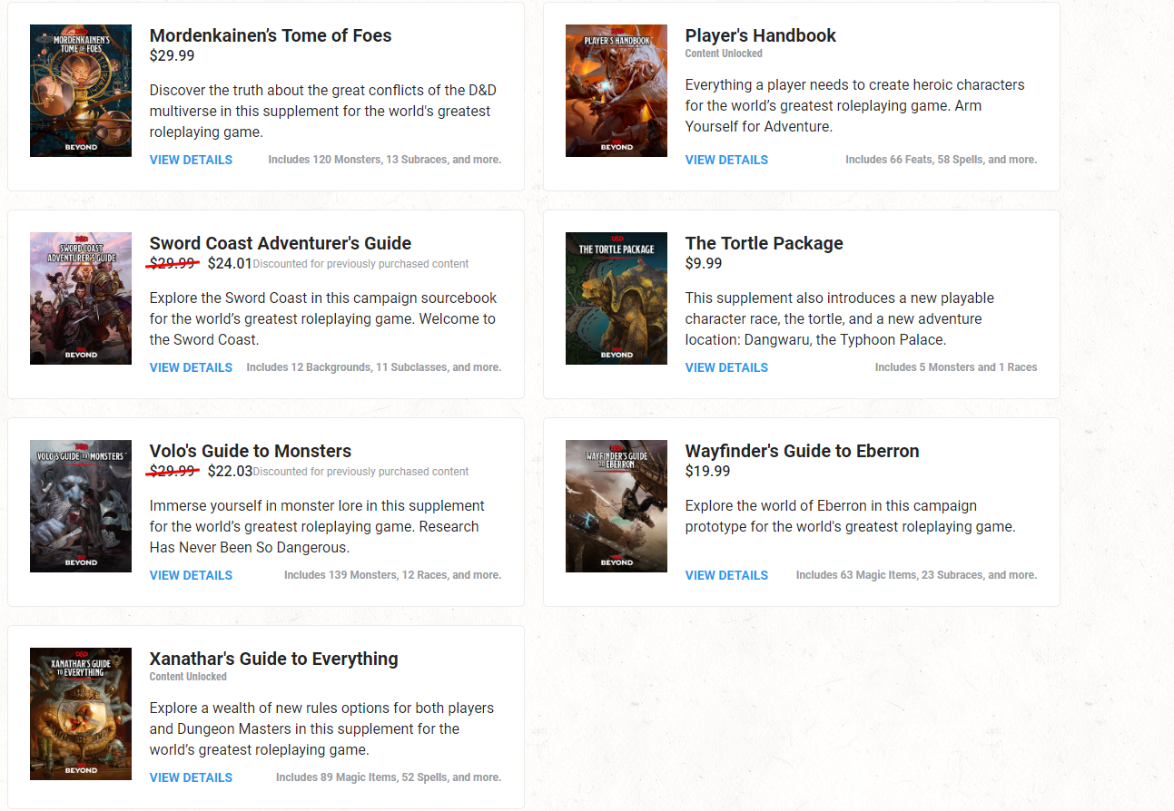View details for The Tortle Package
The width and height of the screenshot is (1174, 811).
[x=726, y=367]
